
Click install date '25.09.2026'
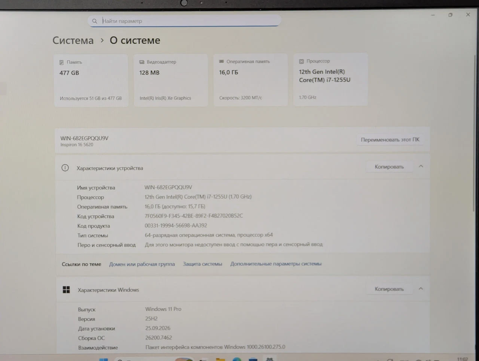coord(158,328)
